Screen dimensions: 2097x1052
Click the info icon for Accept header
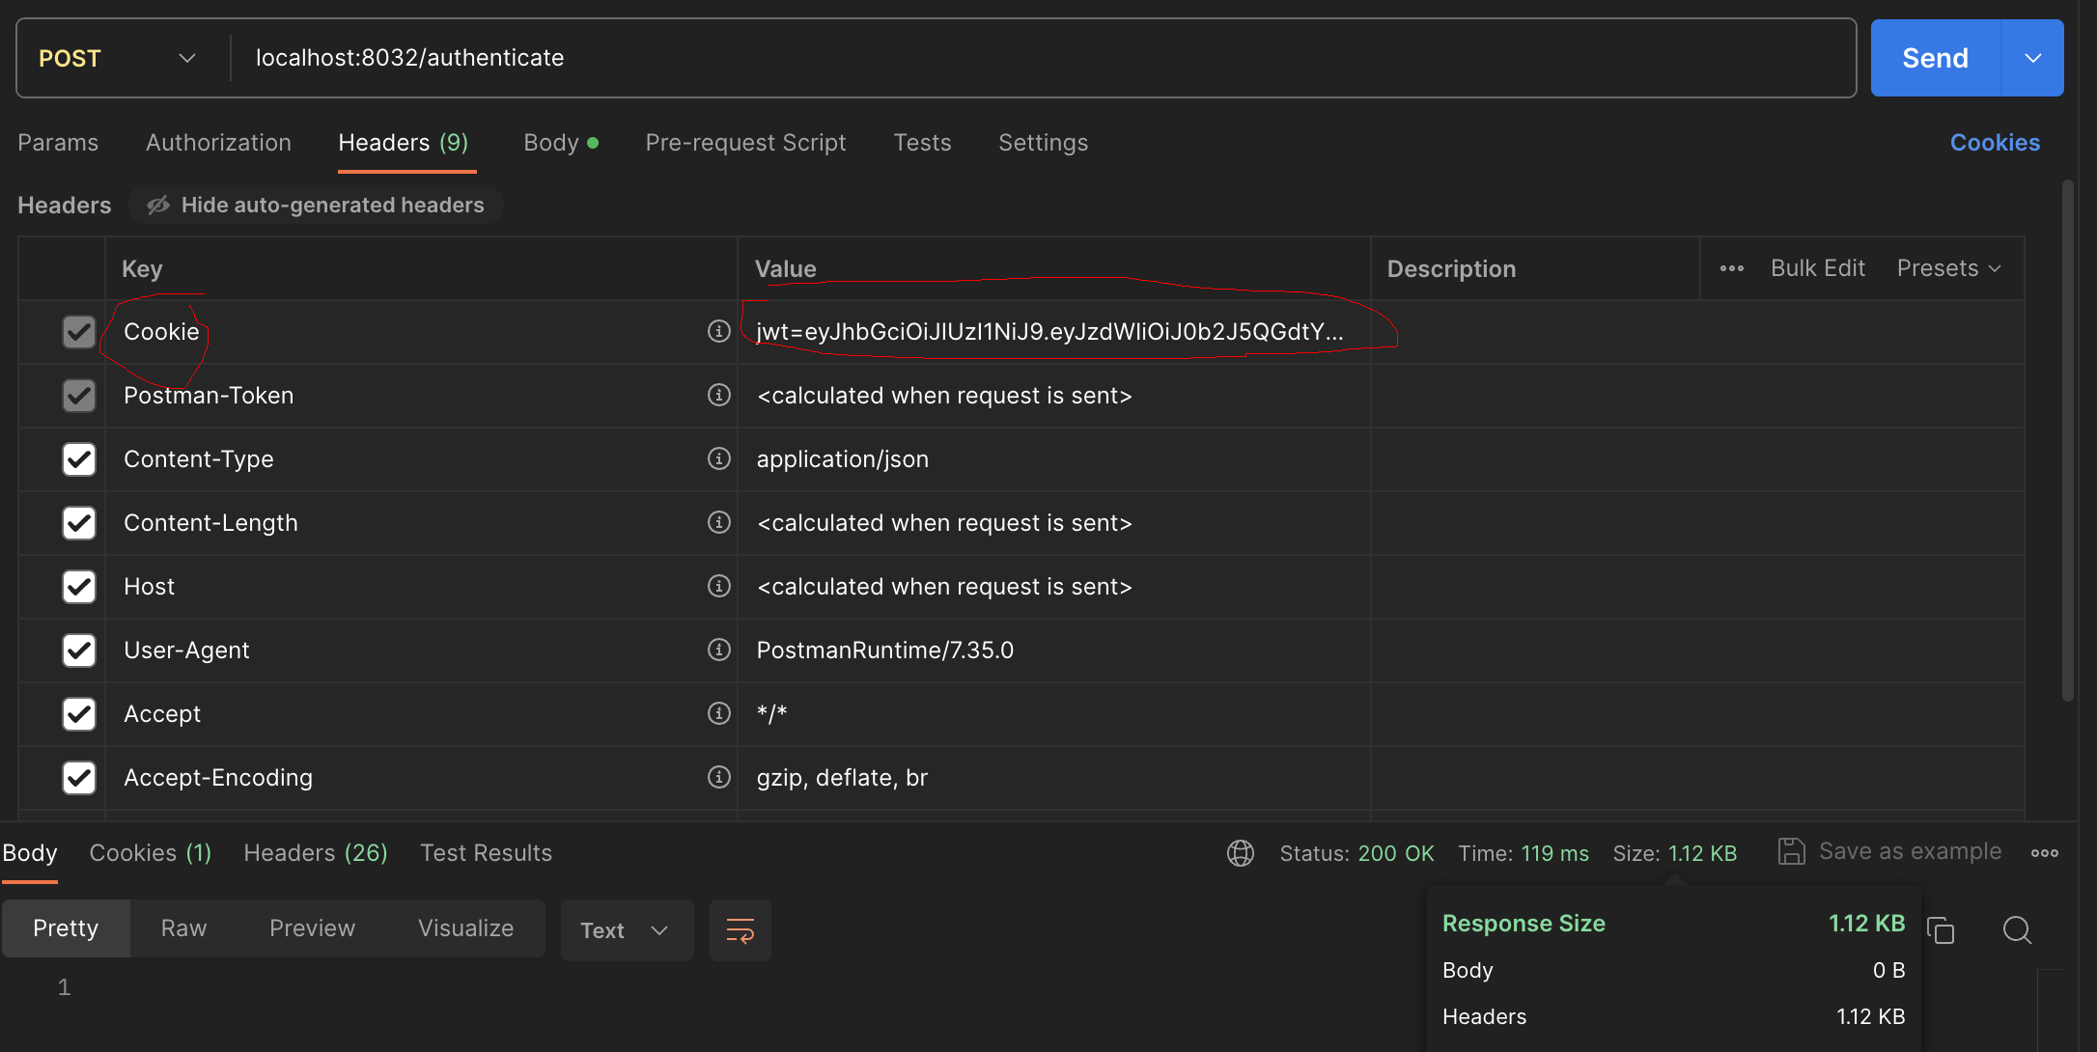[x=718, y=713]
